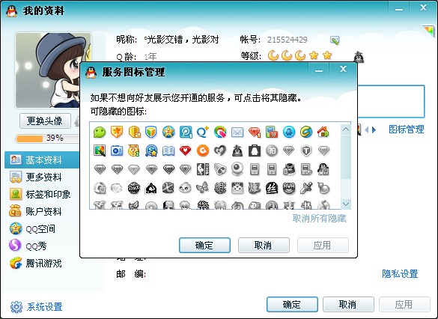Select the red heart gem icon
The width and height of the screenshot is (438, 319).
click(x=186, y=151)
